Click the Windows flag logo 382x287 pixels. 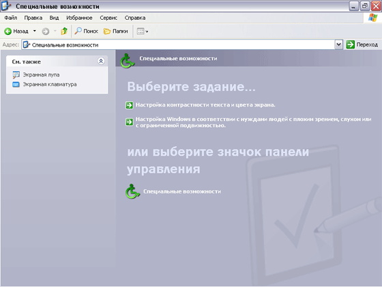pyautogui.click(x=372, y=18)
